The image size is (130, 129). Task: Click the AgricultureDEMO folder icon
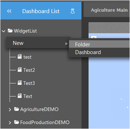17,109
